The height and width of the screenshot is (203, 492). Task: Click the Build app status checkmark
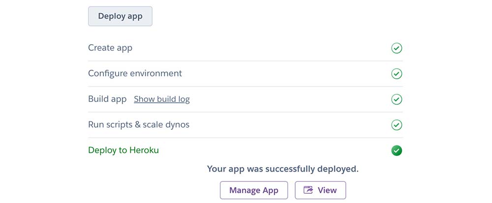click(397, 99)
